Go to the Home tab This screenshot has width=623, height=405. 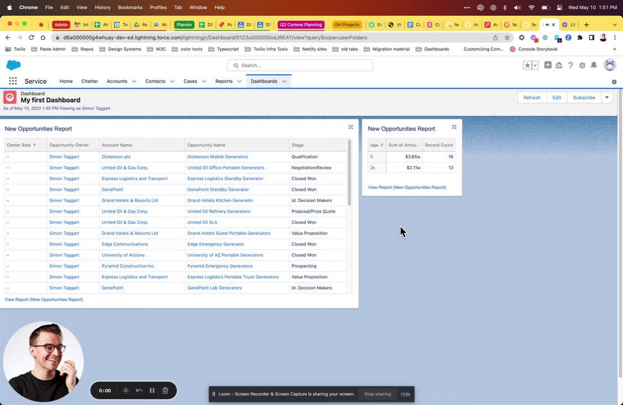[66, 82]
